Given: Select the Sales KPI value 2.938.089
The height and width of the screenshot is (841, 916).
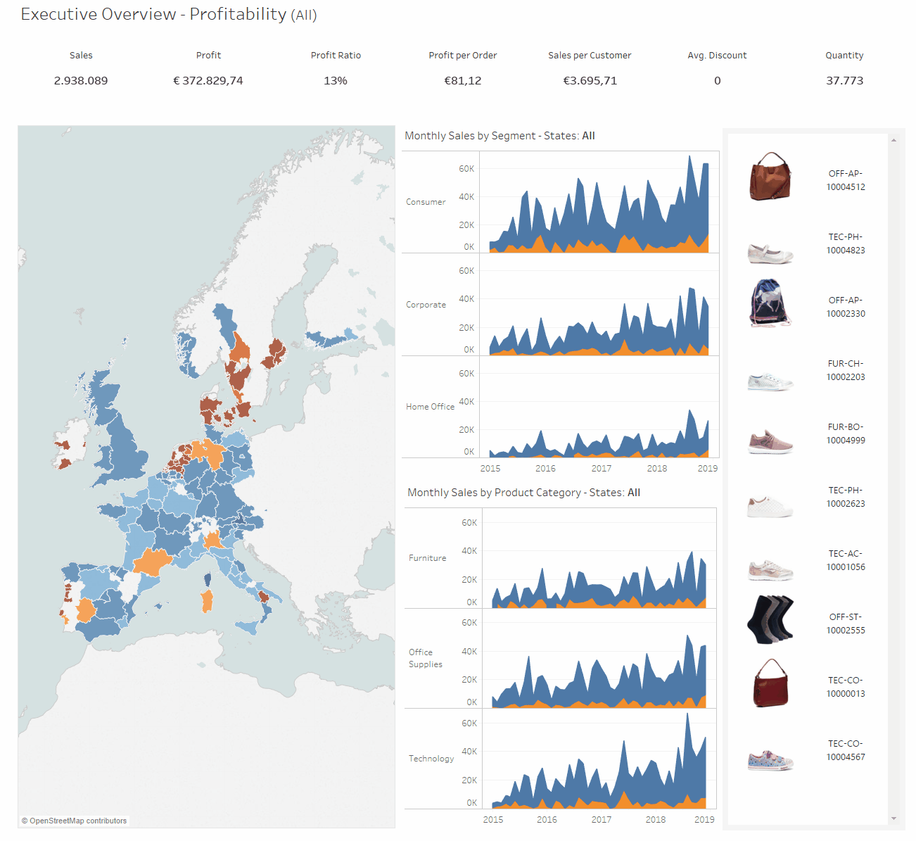Looking at the screenshot, I should click(x=81, y=80).
